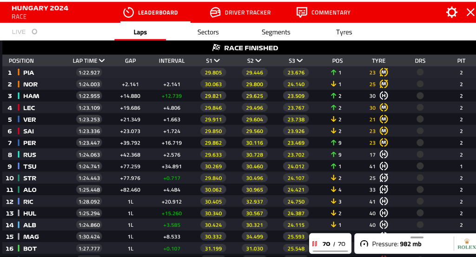Click HAM's green interval +12.739
476x257 pixels.
coord(172,96)
